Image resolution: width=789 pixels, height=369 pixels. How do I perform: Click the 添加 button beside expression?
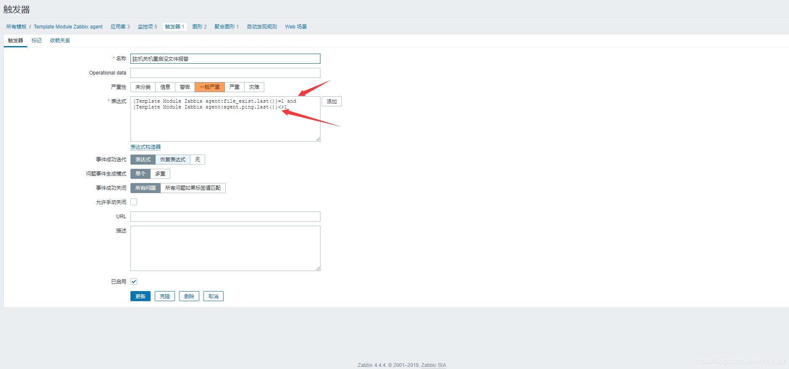click(332, 102)
